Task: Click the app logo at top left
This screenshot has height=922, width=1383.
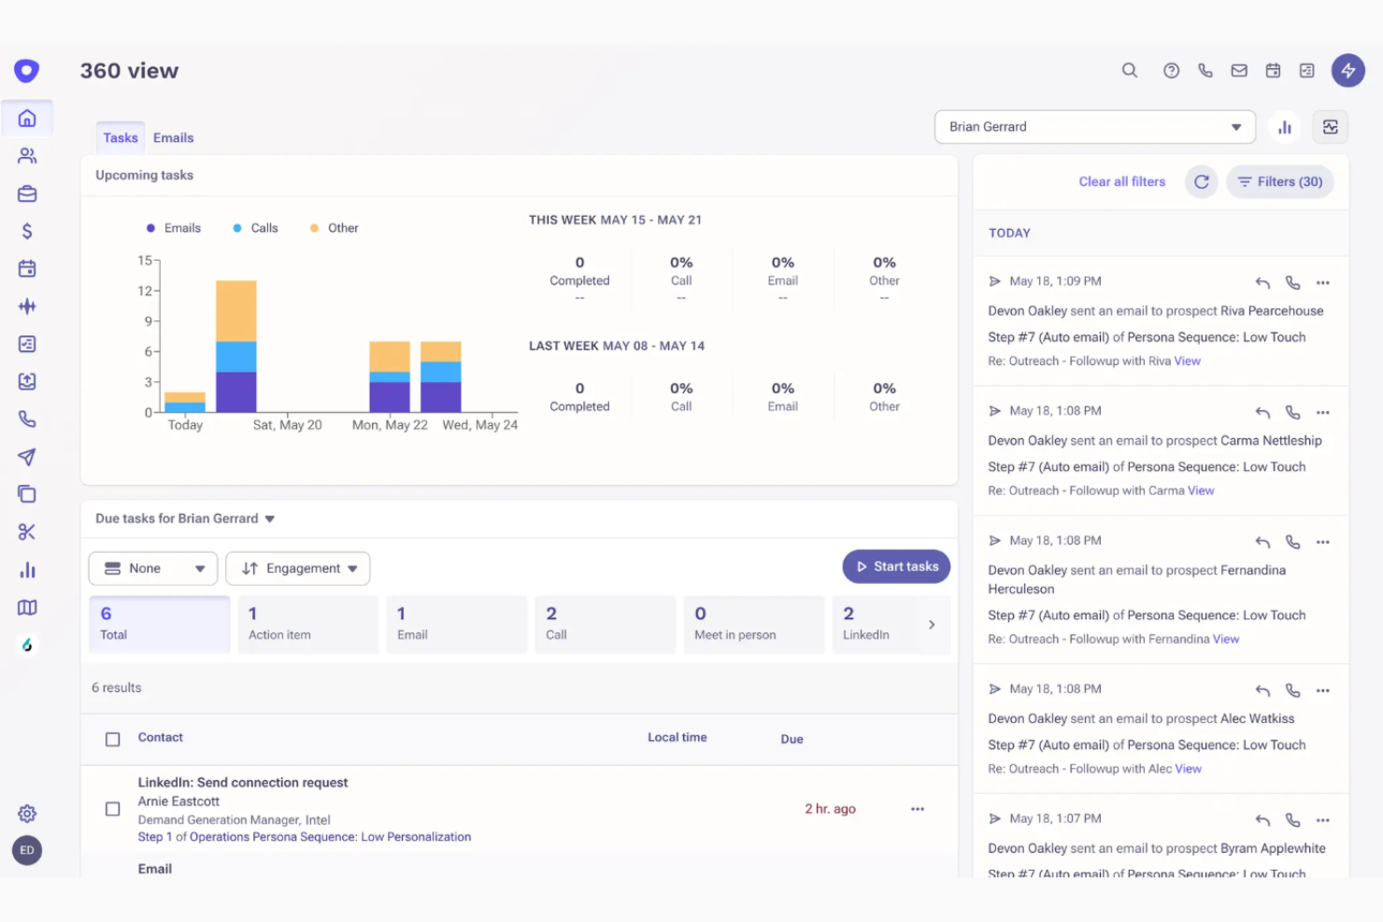Action: 27,70
